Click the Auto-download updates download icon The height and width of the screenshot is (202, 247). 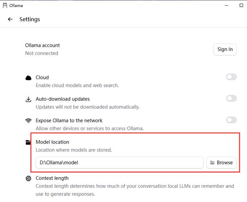[28, 100]
